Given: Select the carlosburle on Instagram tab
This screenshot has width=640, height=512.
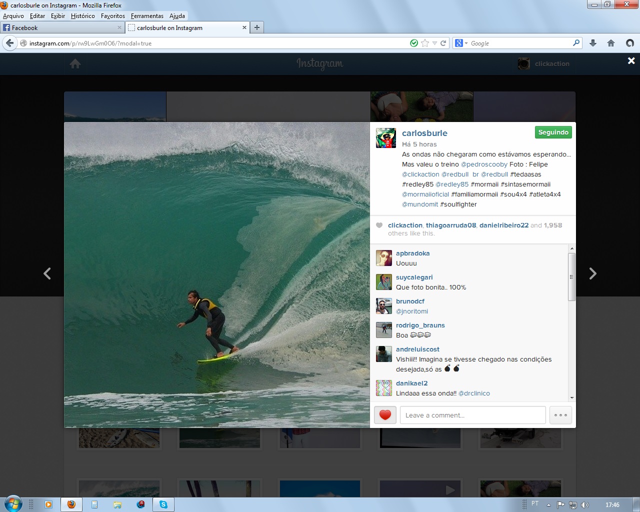Looking at the screenshot, I should (187, 28).
